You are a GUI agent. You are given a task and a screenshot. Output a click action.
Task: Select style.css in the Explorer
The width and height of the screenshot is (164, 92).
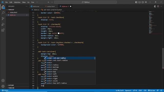point(13,15)
